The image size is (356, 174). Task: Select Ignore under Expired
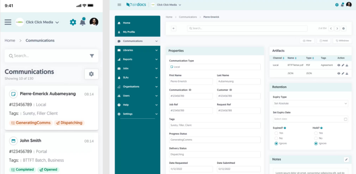tap(276, 143)
